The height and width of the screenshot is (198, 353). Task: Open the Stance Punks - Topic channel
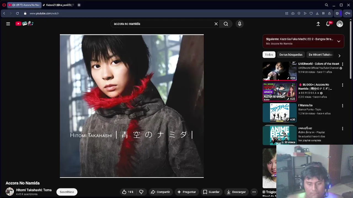(x=310, y=109)
